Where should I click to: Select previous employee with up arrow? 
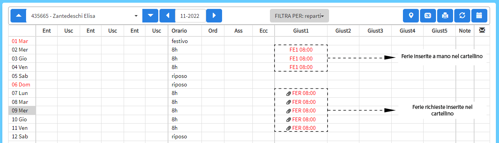pos(18,16)
